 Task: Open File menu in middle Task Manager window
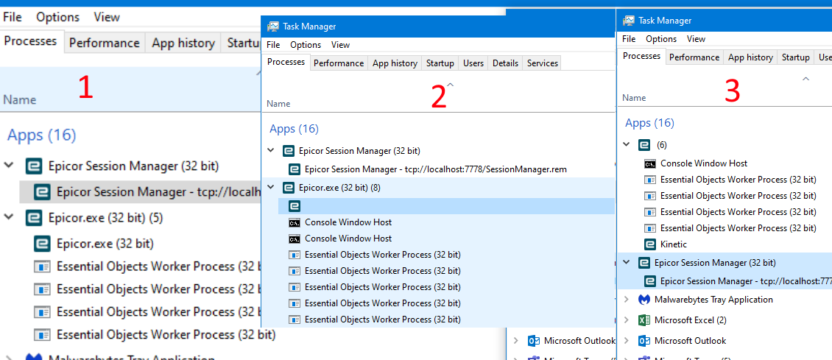[x=273, y=44]
